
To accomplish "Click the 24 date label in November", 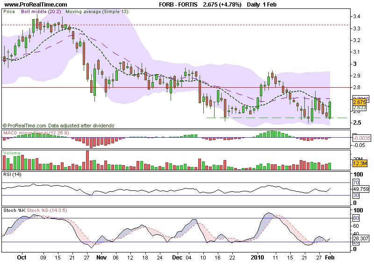I will click(159, 258).
